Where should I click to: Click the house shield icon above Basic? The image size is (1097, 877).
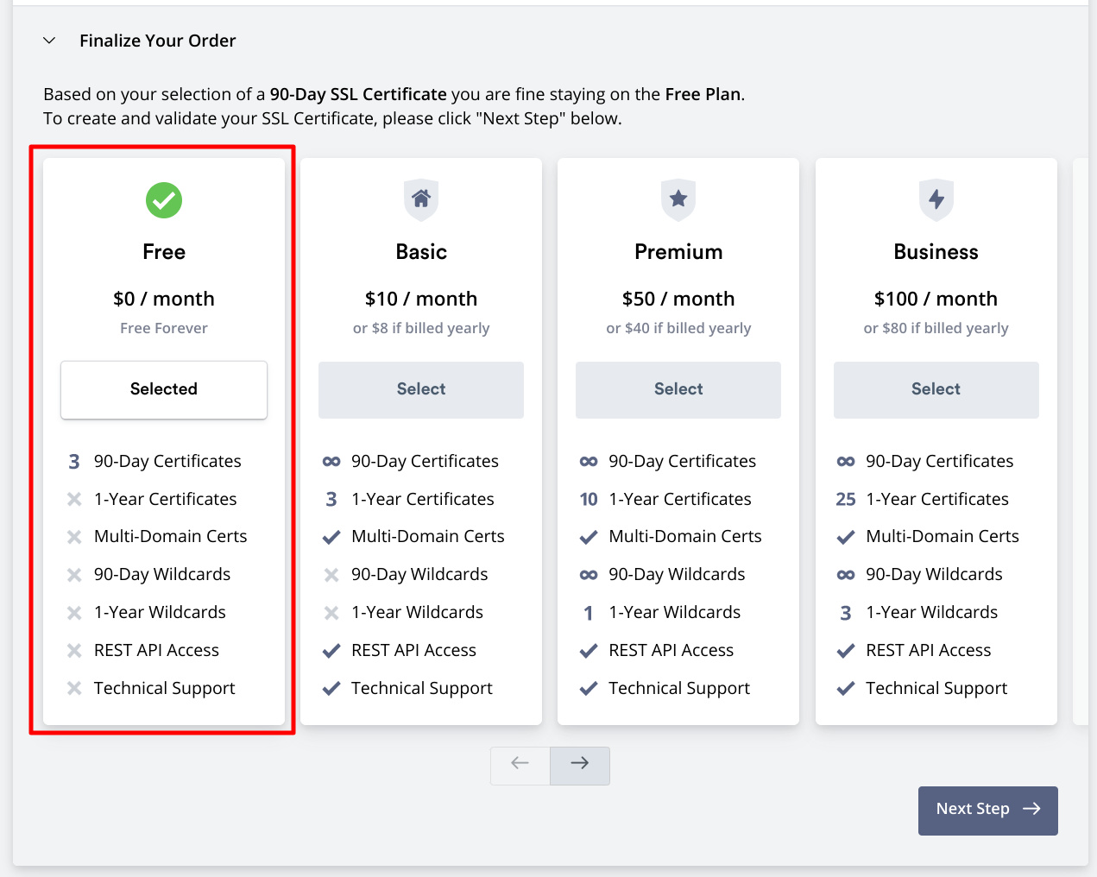click(x=420, y=200)
